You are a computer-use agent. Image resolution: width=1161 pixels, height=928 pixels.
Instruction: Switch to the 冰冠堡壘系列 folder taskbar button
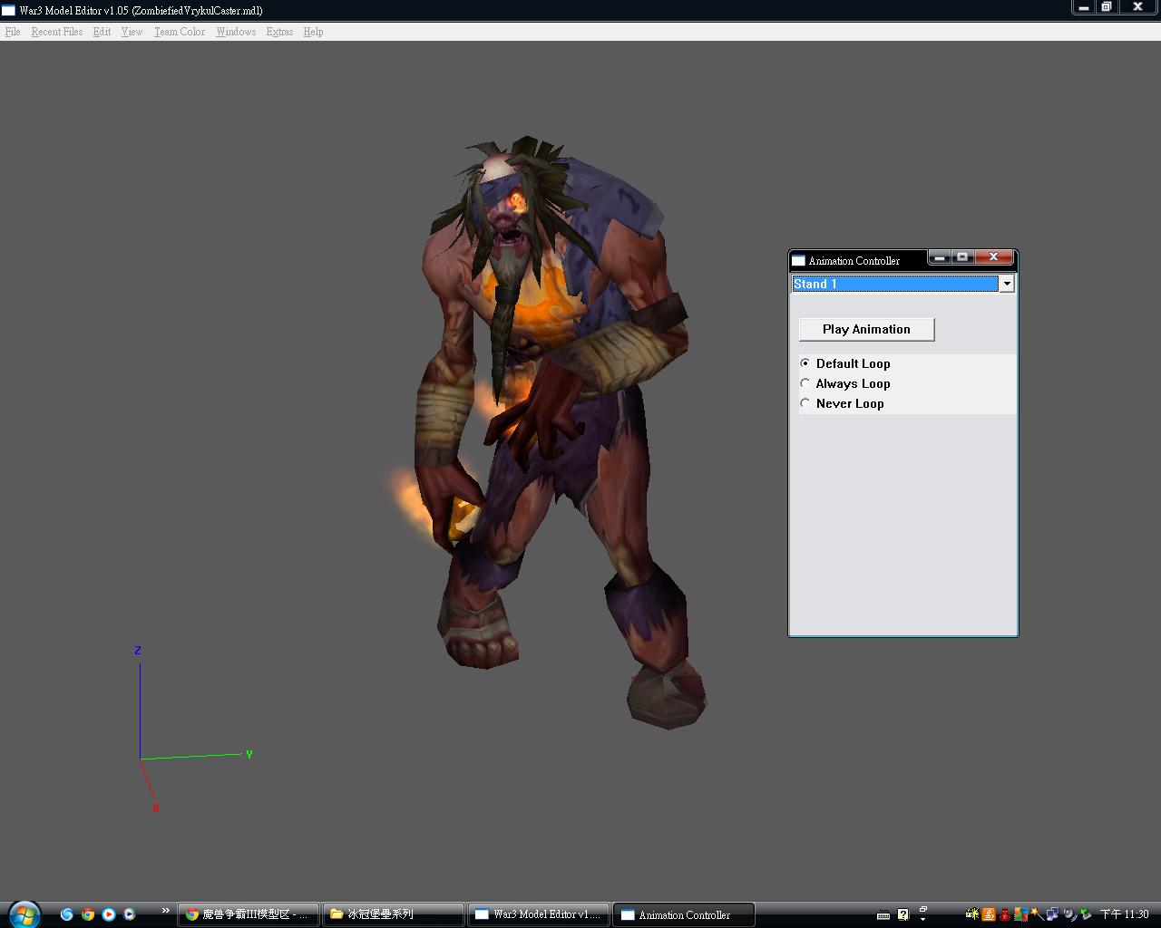[x=394, y=914]
